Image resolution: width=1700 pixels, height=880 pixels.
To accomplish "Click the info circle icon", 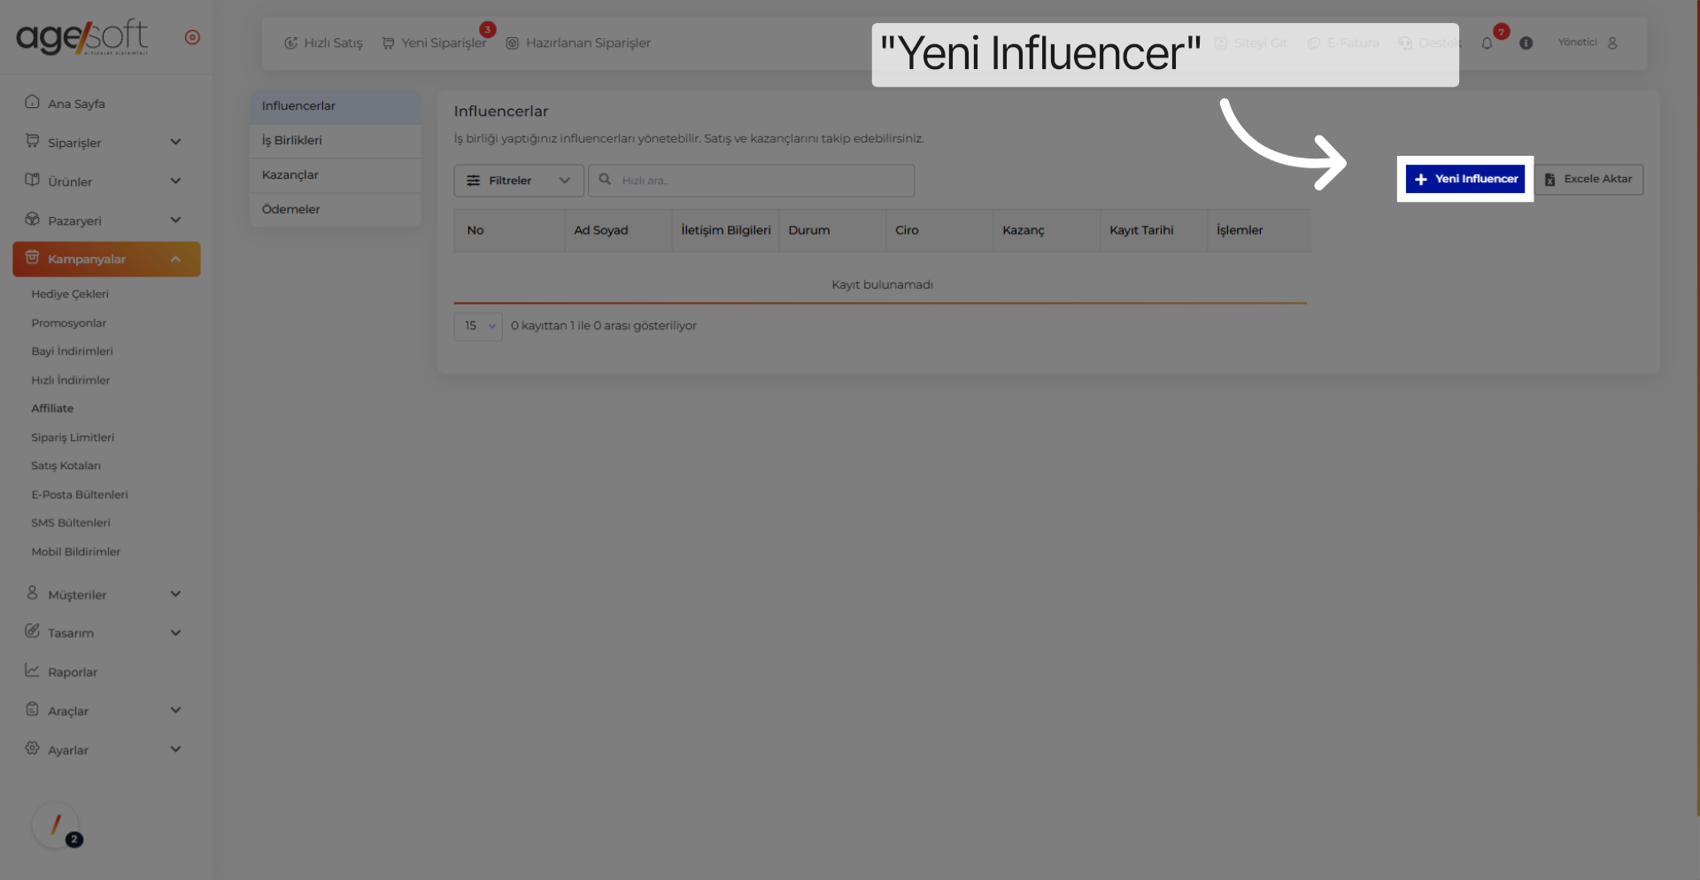I will coord(1526,42).
